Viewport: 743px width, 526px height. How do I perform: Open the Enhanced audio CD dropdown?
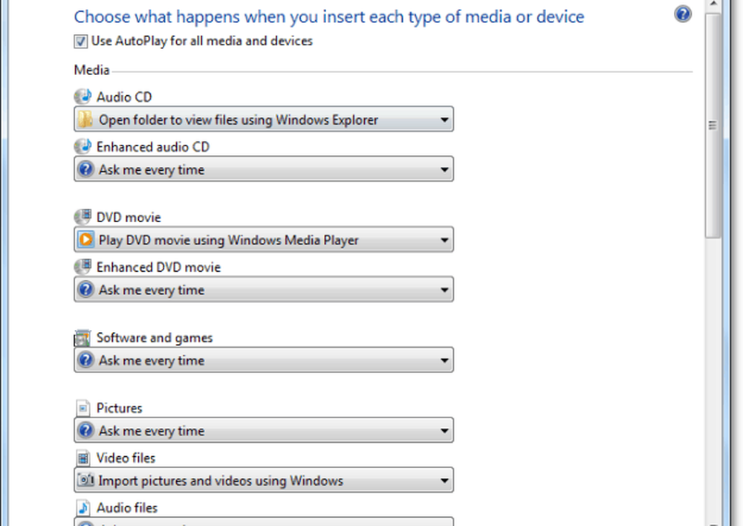[264, 169]
